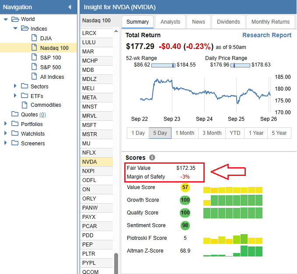
Task: Open the Research Report link
Action: (266, 35)
